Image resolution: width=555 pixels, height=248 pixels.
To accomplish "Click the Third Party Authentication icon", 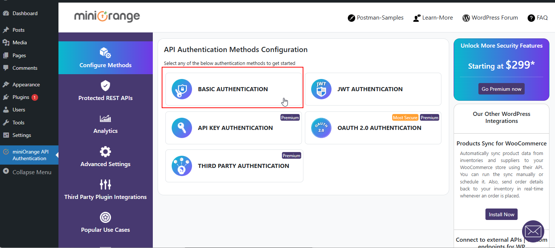I will click(x=182, y=166).
